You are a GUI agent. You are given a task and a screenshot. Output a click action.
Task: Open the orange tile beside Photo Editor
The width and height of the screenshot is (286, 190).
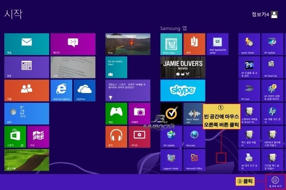click(x=194, y=44)
